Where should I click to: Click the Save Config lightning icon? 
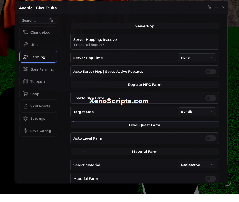pos(25,131)
